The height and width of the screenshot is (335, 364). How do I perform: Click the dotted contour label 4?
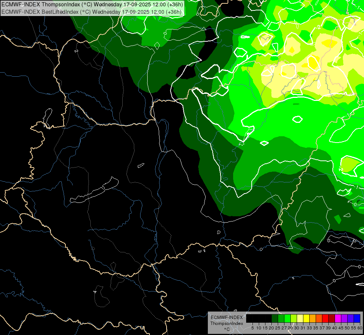click(x=95, y=291)
